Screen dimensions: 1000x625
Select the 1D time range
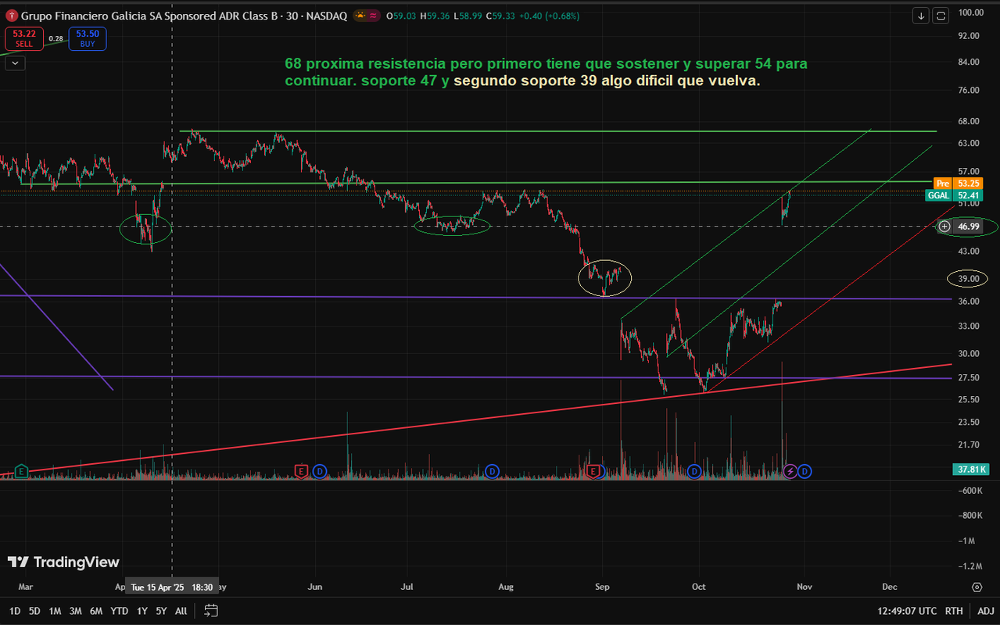pos(15,611)
